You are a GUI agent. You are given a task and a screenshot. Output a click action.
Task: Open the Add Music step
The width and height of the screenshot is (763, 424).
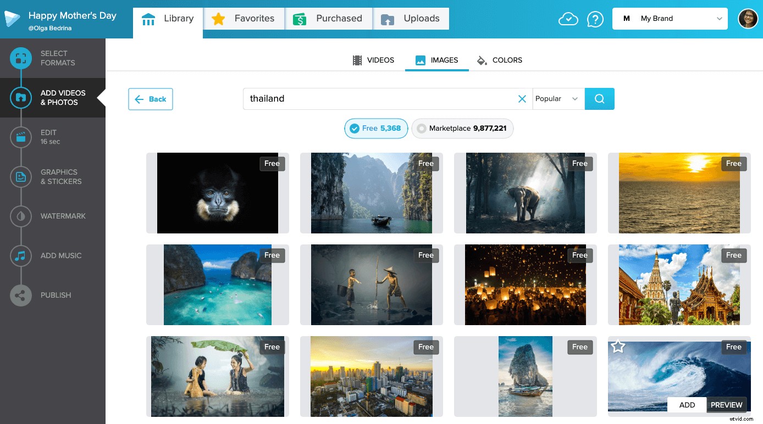[x=53, y=255]
